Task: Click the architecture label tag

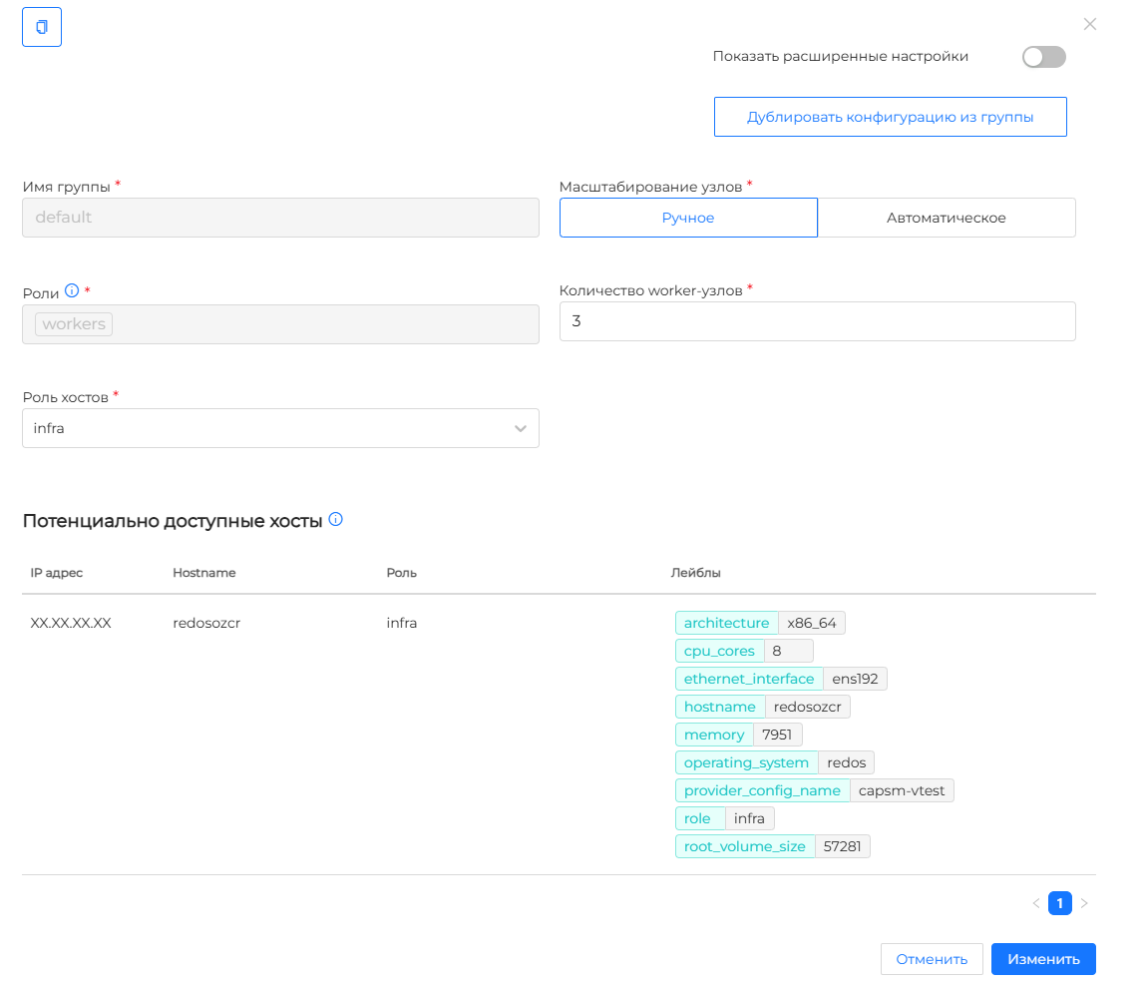Action: coord(726,623)
